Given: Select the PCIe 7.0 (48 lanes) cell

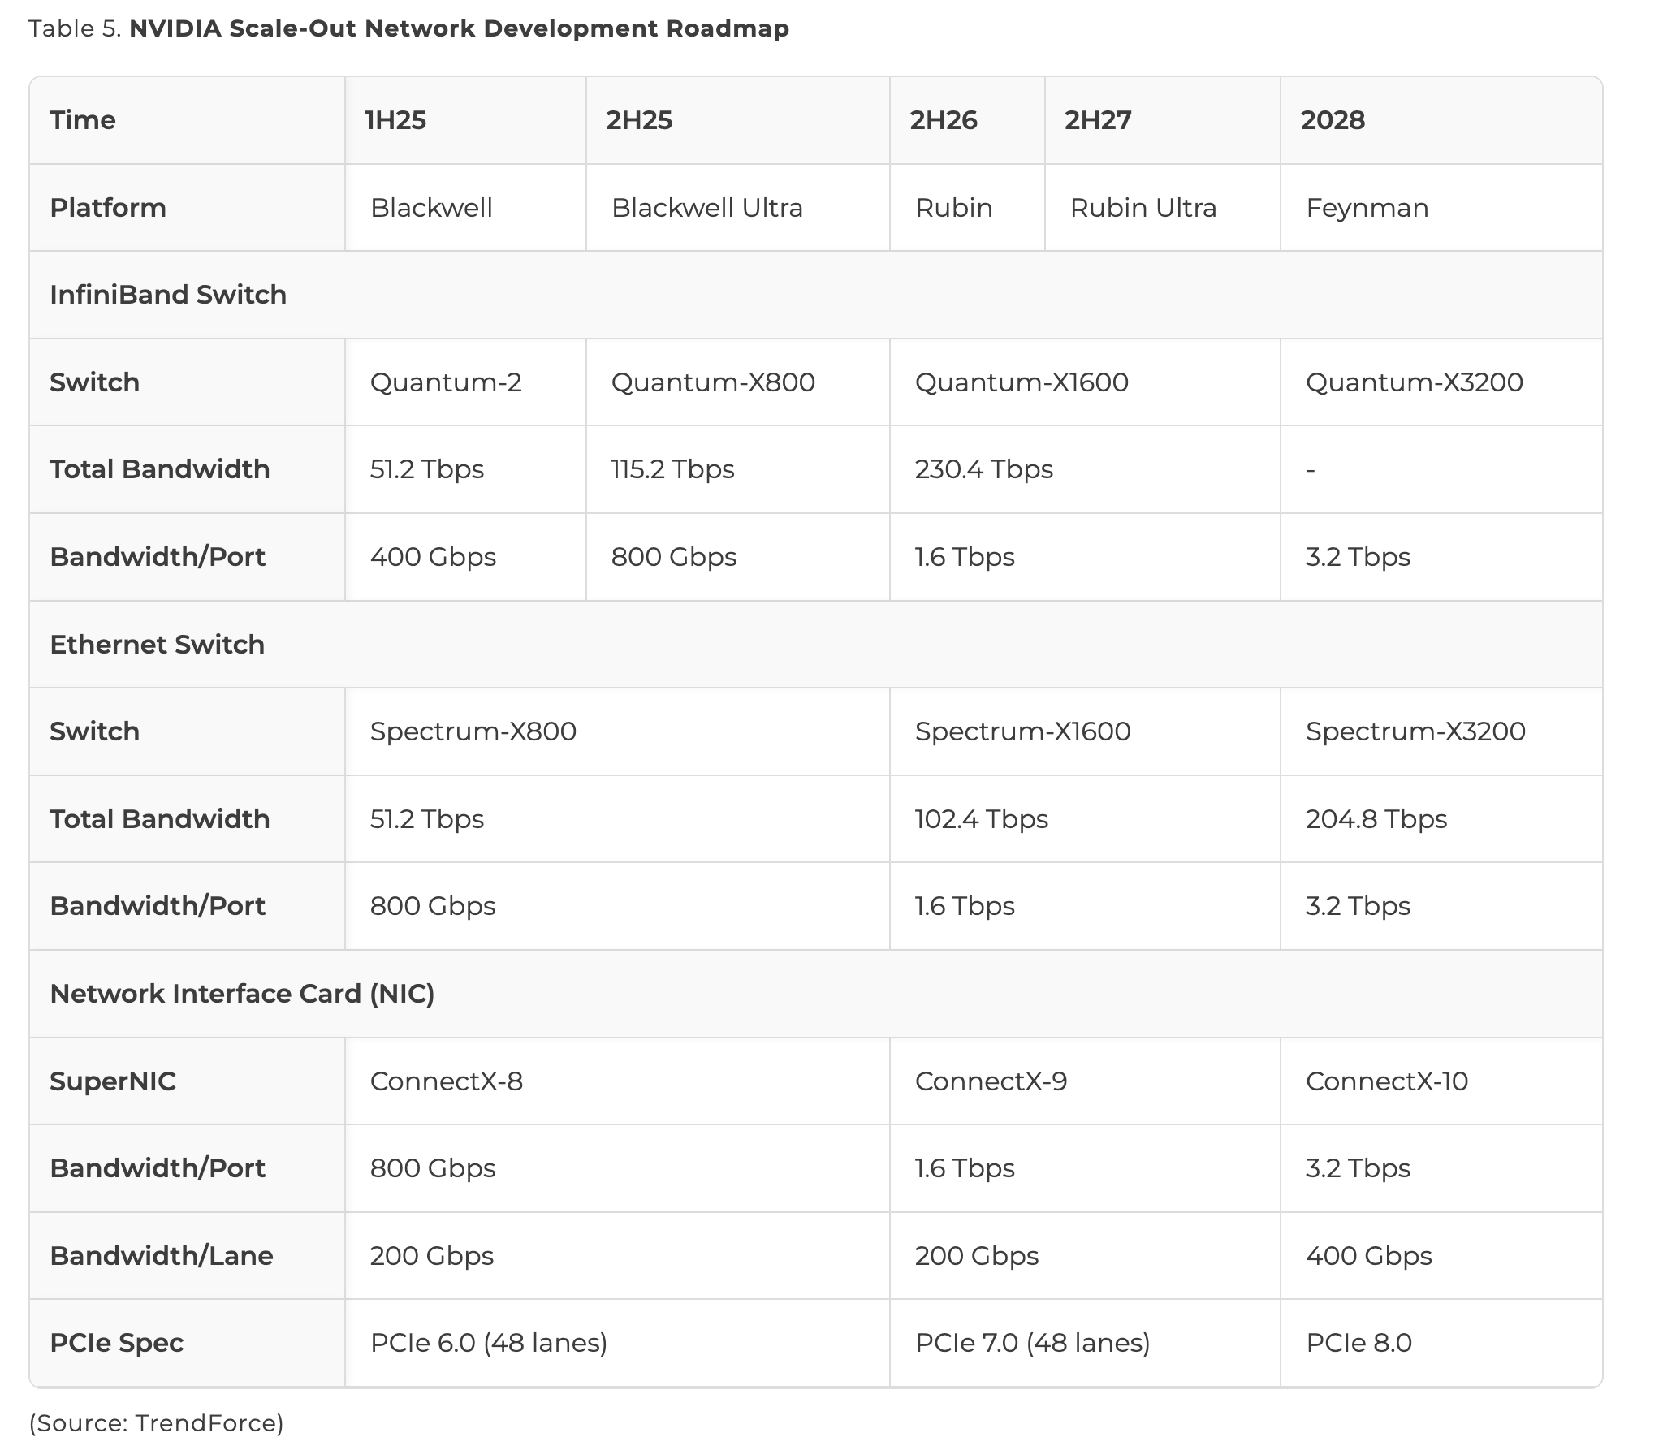Looking at the screenshot, I should click(1032, 1343).
